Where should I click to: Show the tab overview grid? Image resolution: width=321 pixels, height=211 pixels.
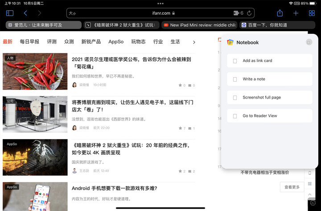(x=311, y=13)
